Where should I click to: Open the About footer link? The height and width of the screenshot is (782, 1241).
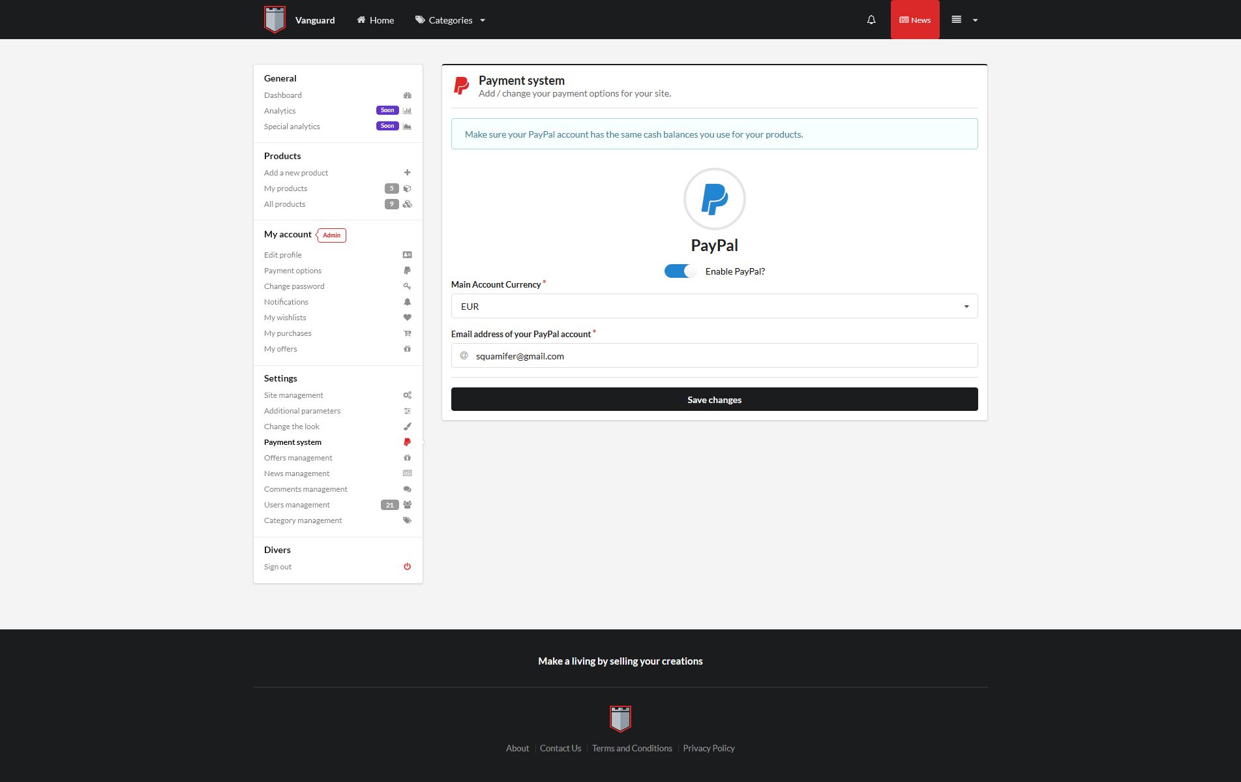click(517, 748)
